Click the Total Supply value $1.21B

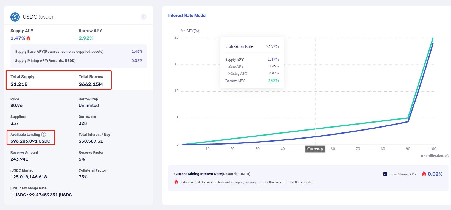19,84
